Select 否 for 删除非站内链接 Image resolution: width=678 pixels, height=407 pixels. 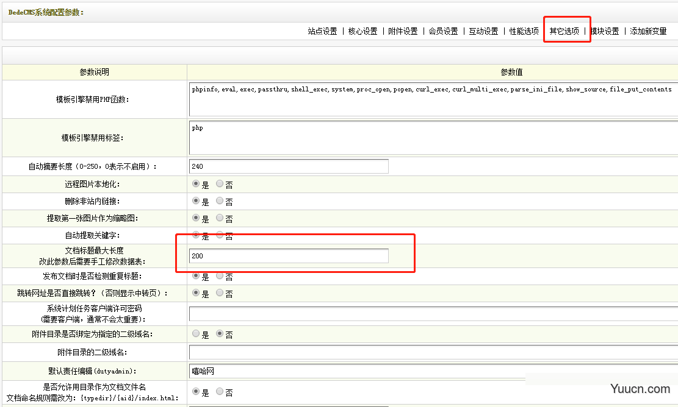tap(220, 200)
